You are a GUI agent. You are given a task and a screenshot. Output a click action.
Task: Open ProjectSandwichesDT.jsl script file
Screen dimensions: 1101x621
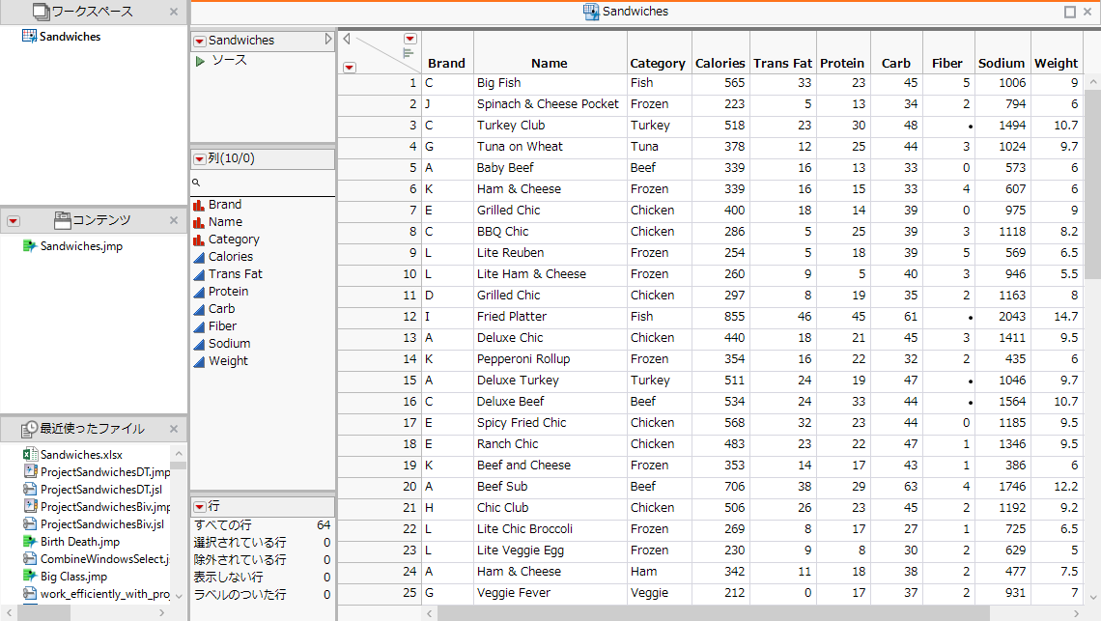(93, 490)
